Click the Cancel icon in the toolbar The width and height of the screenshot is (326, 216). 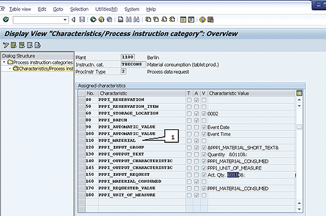[110, 19]
